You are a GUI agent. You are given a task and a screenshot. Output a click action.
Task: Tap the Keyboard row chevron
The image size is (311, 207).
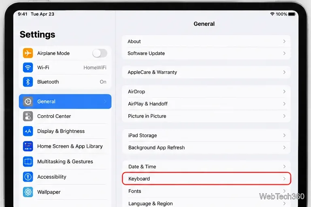point(284,179)
